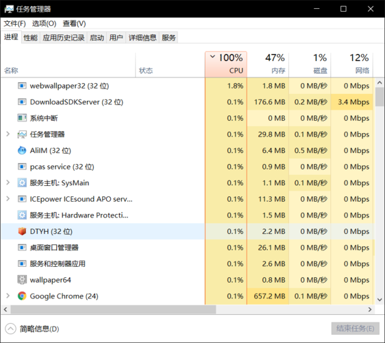This screenshot has height=343, width=385.
Task: Click the Google Chrome process icon
Action: point(22,296)
